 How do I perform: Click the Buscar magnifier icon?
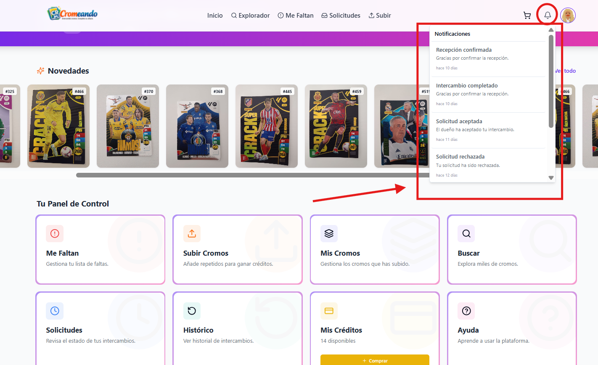click(466, 234)
